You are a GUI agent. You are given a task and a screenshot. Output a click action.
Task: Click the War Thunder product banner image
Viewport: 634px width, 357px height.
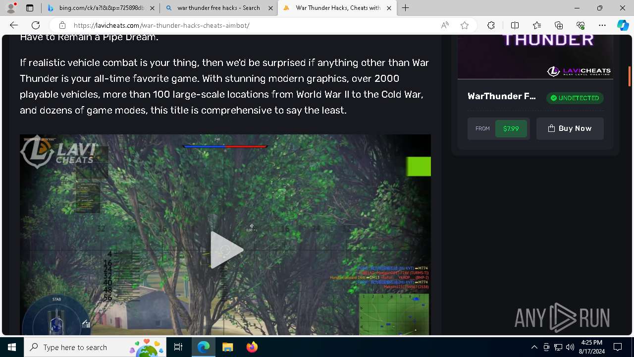(535, 57)
